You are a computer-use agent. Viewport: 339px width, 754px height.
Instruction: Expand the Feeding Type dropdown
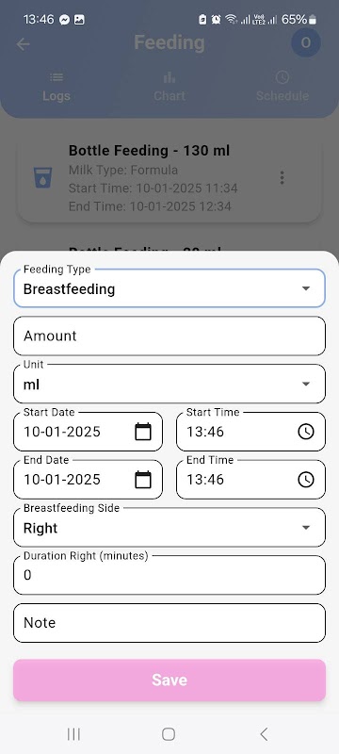coord(169,288)
